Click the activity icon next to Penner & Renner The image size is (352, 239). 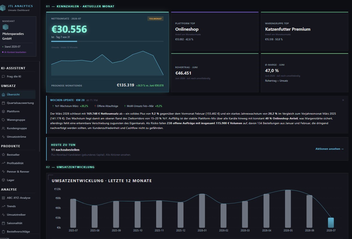point(3,172)
